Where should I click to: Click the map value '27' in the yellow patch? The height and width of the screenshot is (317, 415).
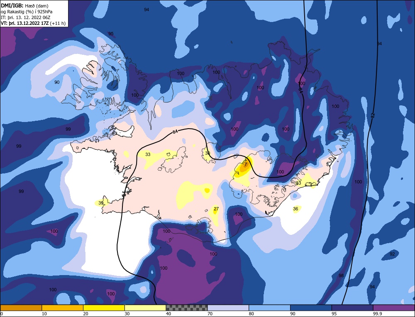click(x=216, y=209)
